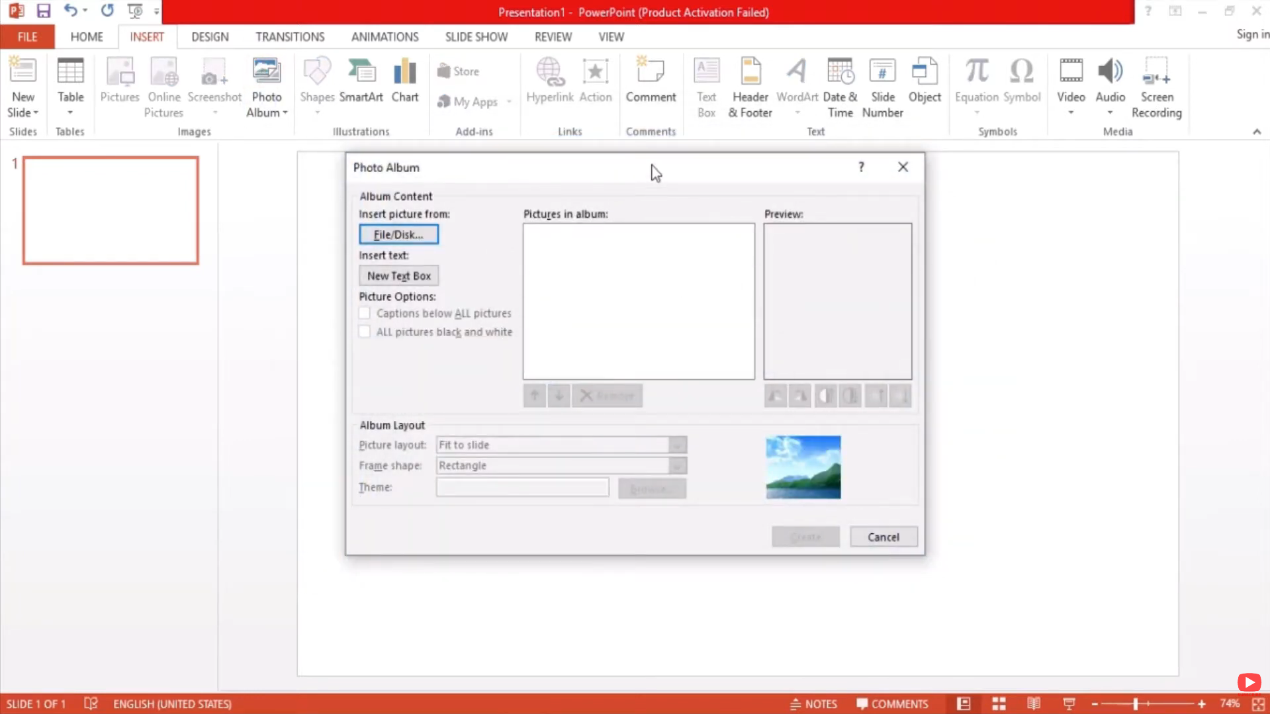The height and width of the screenshot is (714, 1270).
Task: Go to the SLIDE SHOW tab
Action: 476,37
